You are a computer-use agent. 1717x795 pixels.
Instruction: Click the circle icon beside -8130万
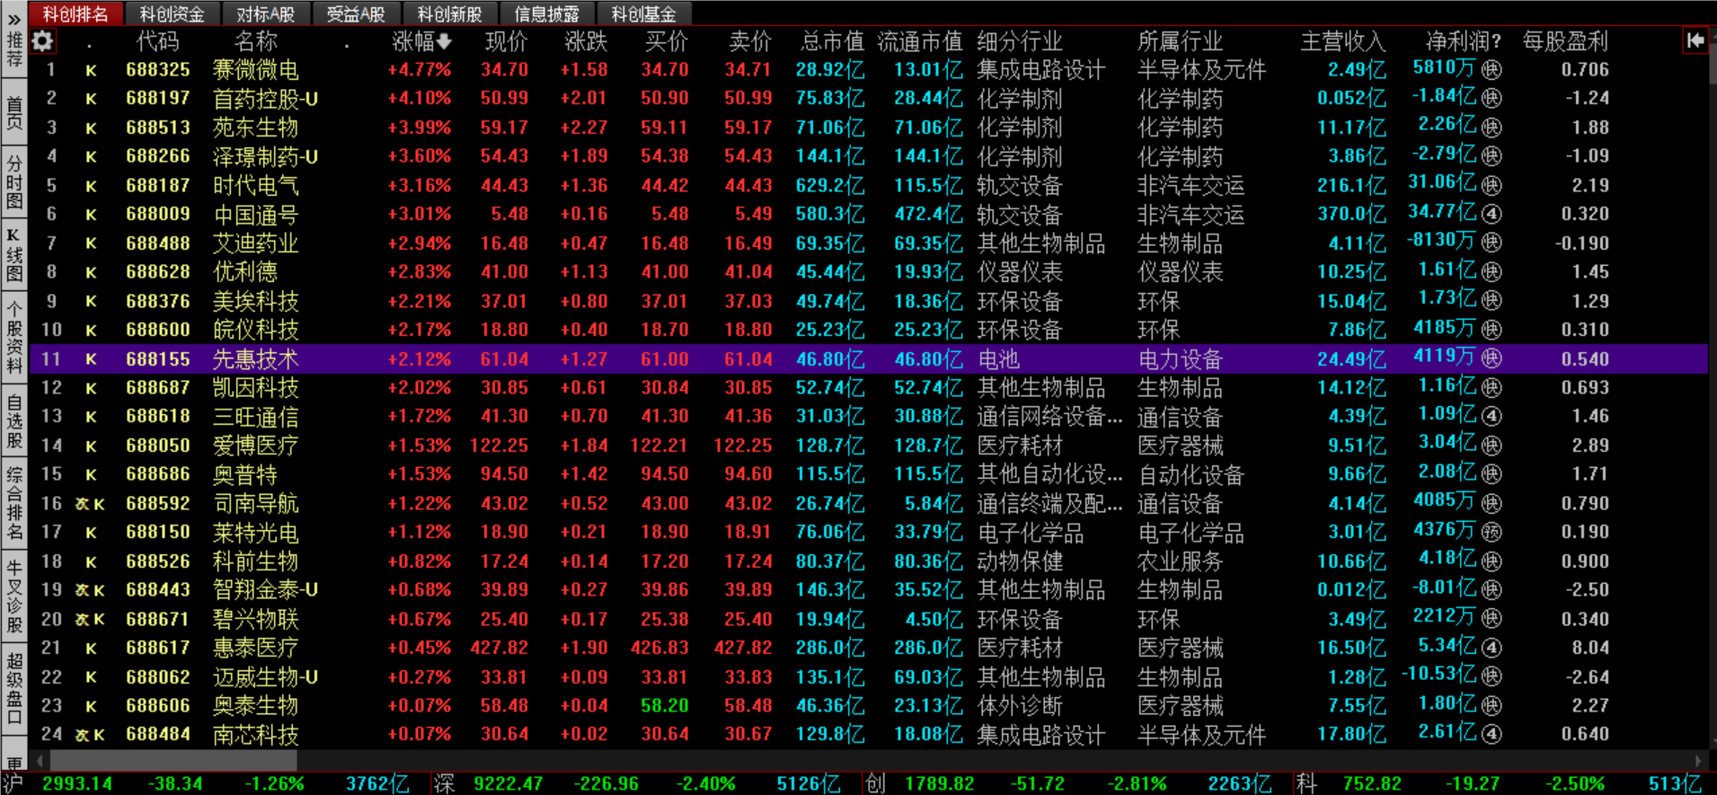pyautogui.click(x=1491, y=243)
